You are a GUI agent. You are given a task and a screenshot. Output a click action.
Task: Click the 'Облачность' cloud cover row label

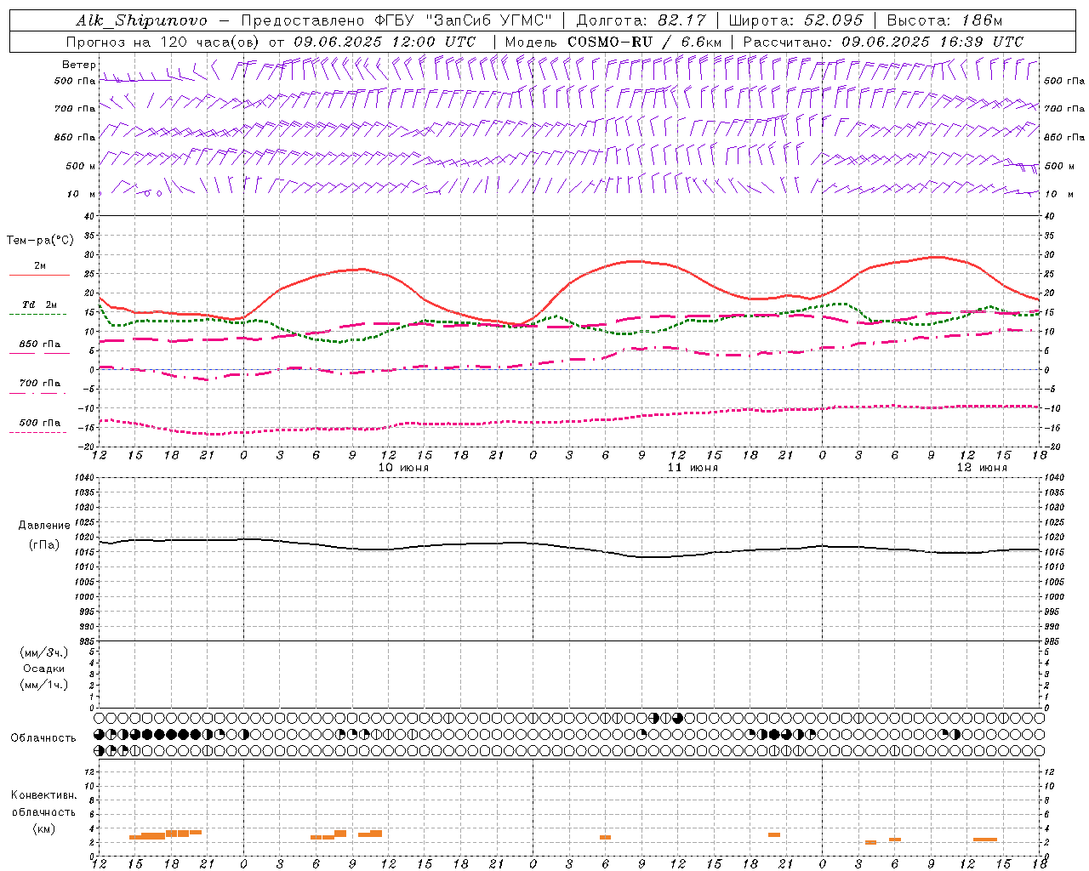pyautogui.click(x=43, y=738)
